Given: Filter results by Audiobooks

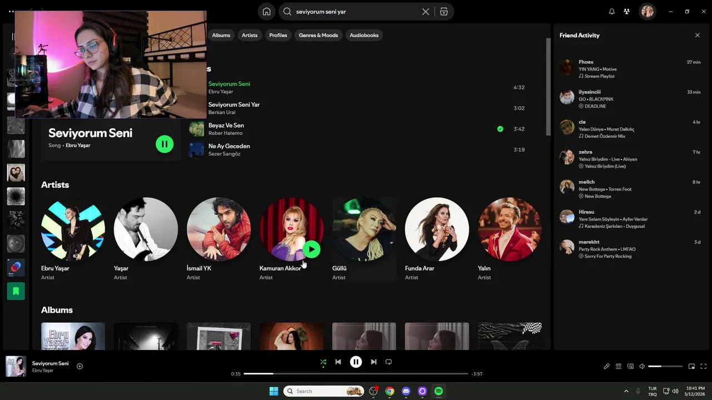Looking at the screenshot, I should [x=364, y=35].
